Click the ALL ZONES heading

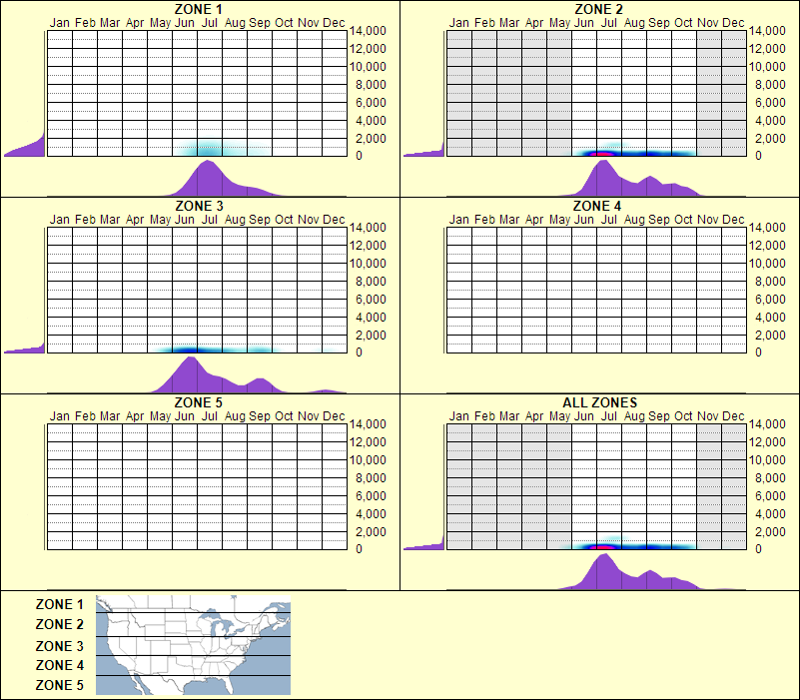(599, 403)
